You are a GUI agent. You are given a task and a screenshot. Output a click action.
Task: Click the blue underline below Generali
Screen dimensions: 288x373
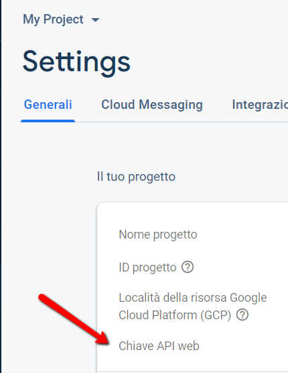coord(48,121)
